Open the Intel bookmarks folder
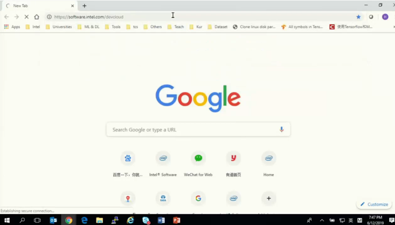The height and width of the screenshot is (225, 395). coord(33,27)
